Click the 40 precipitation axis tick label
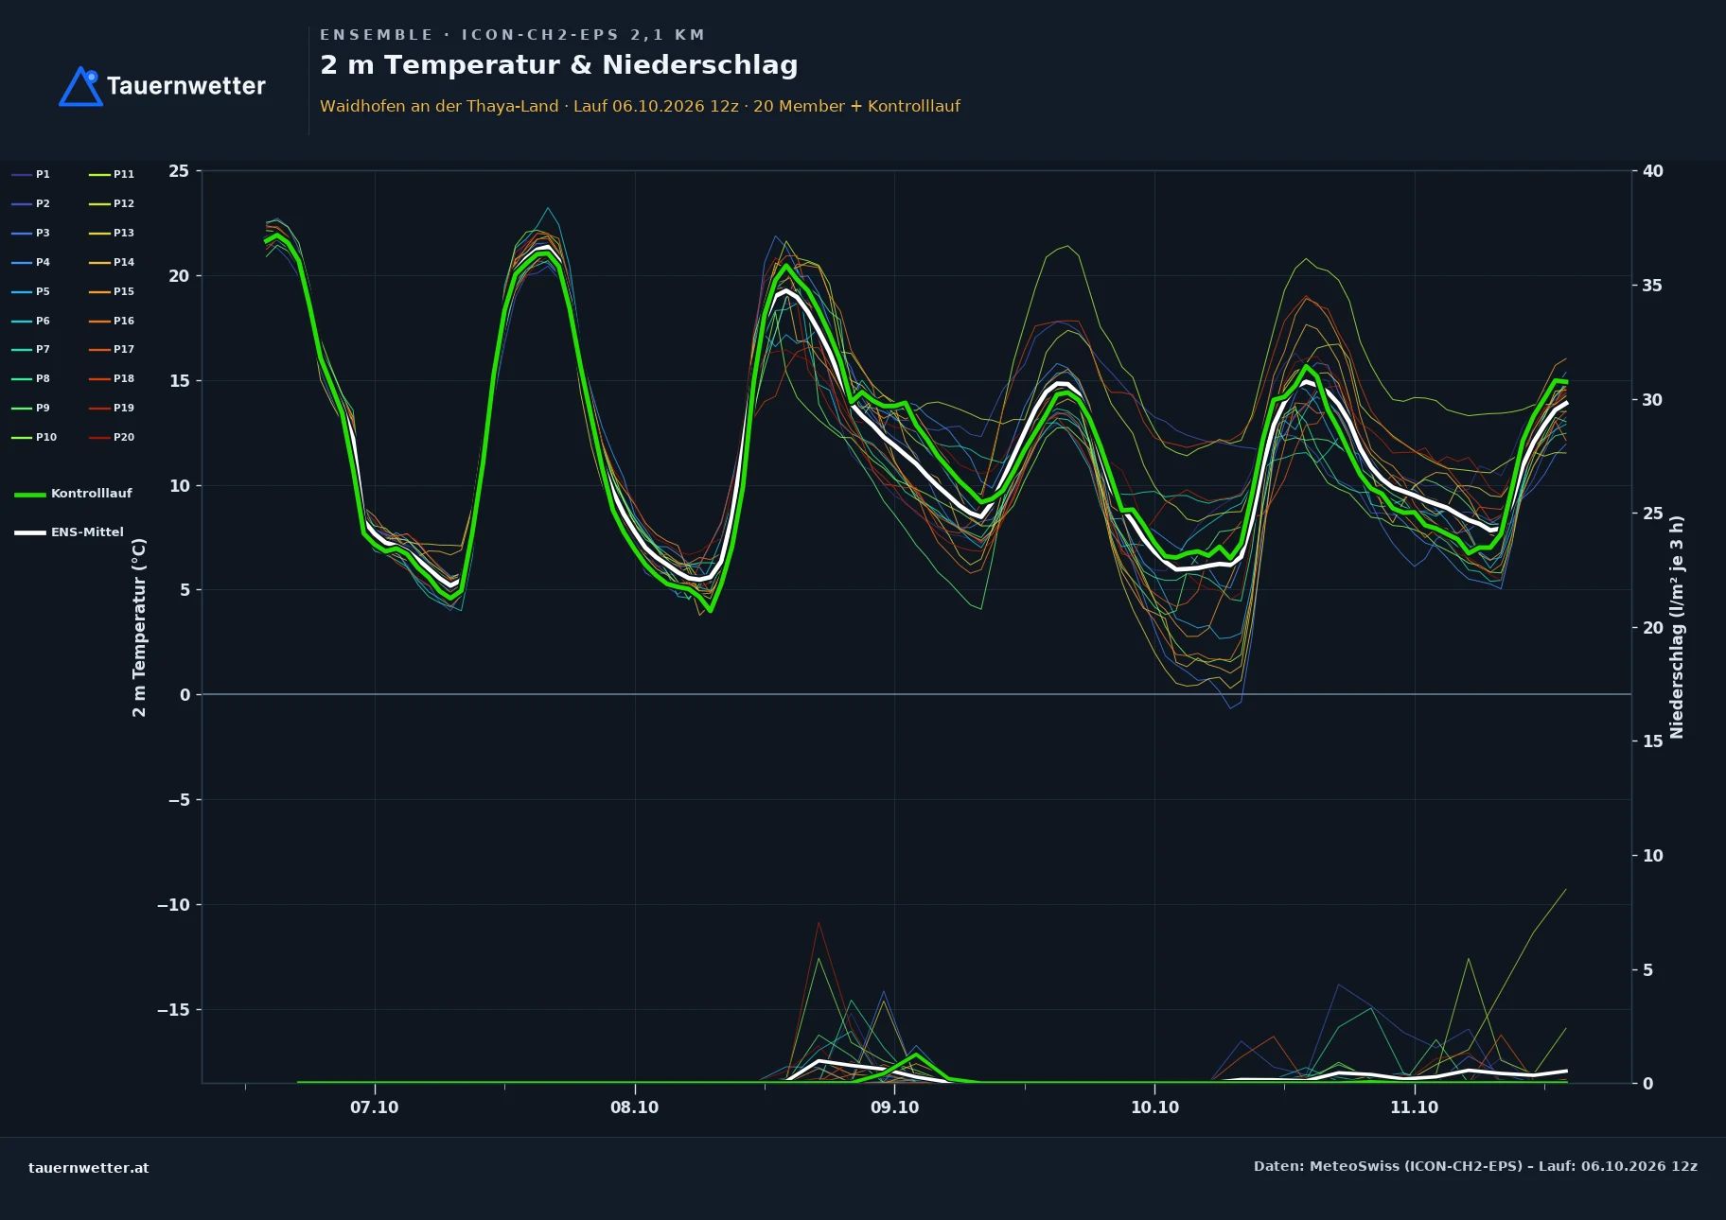This screenshot has width=1726, height=1220. (x=1653, y=171)
